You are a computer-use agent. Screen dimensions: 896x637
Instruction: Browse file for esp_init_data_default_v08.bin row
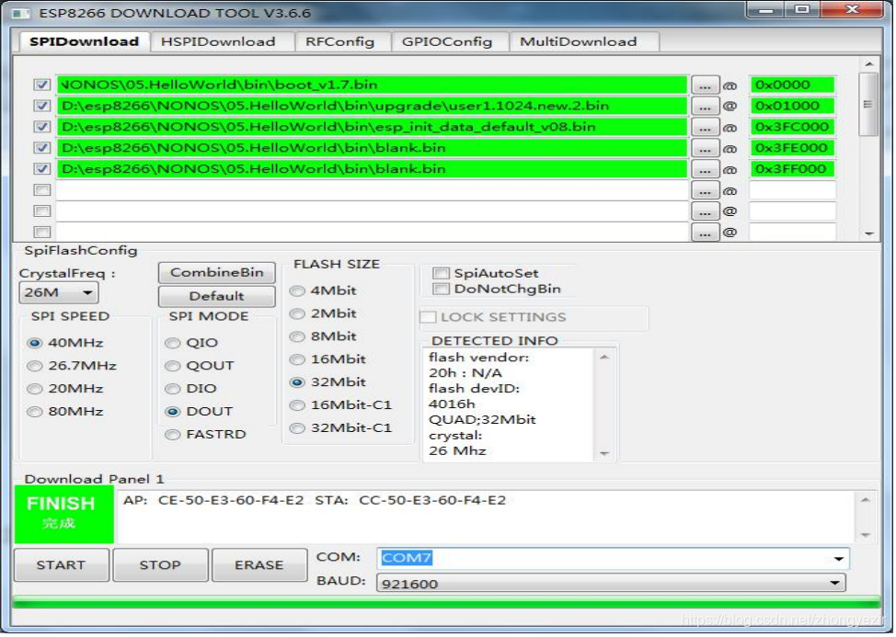tap(705, 128)
